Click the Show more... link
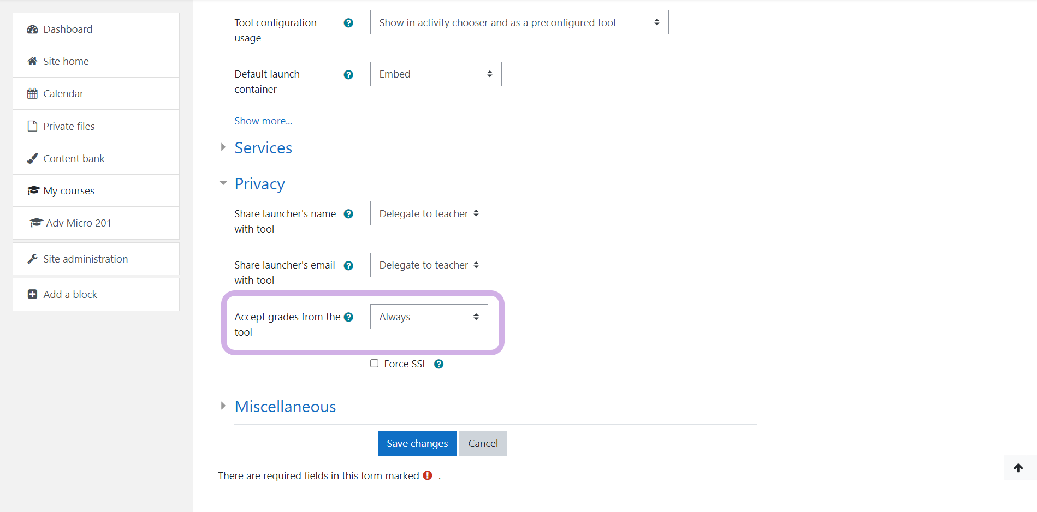This screenshot has height=512, width=1037. pos(263,121)
